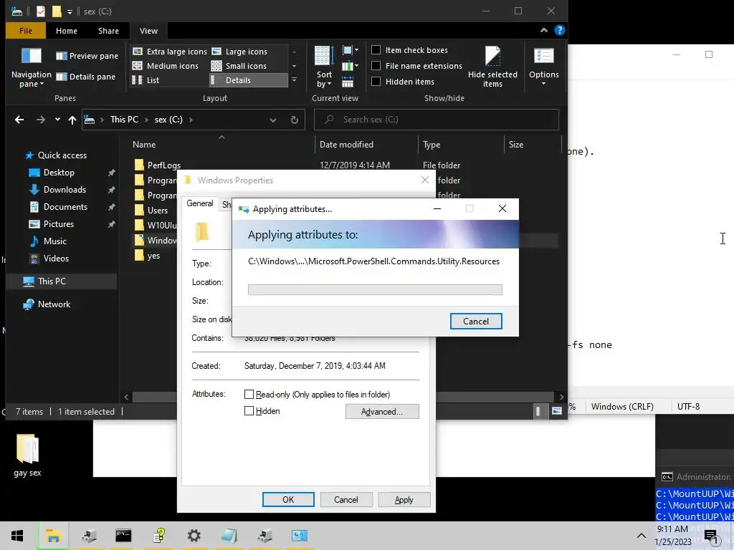Enable Item check boxes
Viewport: 734px width, 550px height.
376,50
